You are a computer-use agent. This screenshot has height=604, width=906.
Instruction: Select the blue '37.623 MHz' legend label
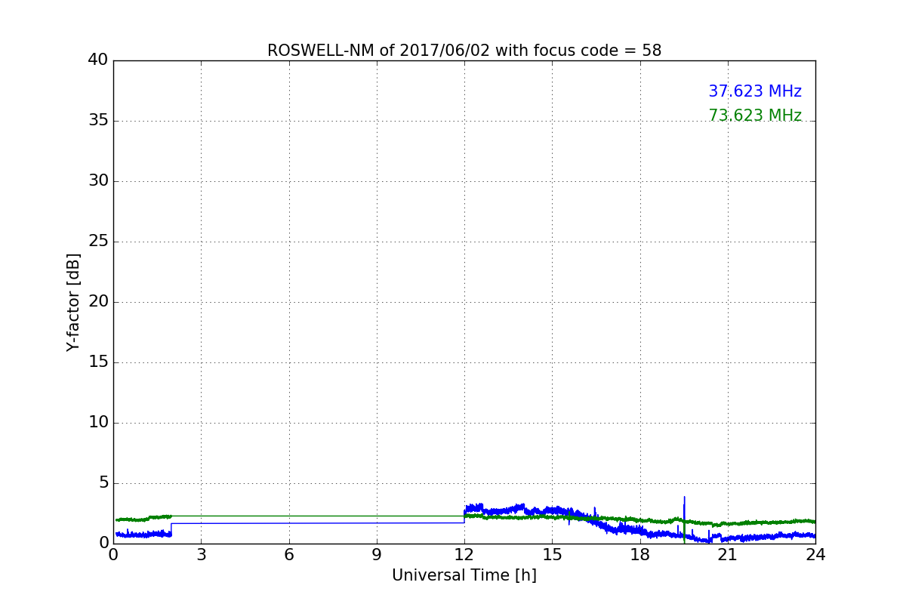click(755, 91)
